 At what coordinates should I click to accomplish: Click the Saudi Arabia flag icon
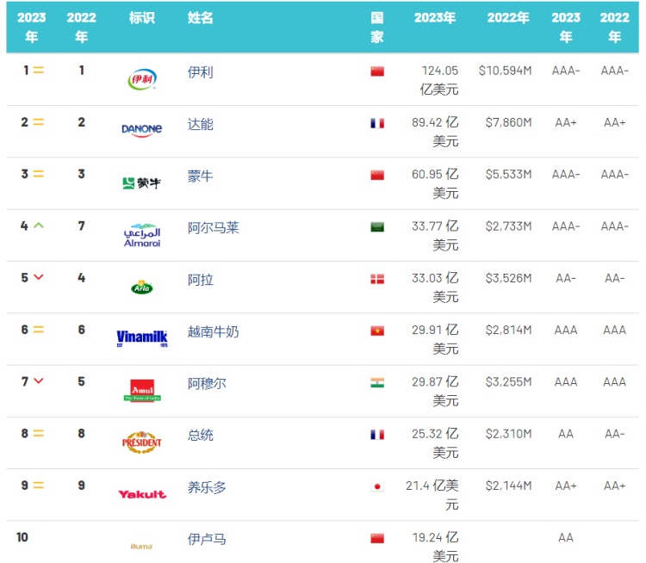point(376,227)
